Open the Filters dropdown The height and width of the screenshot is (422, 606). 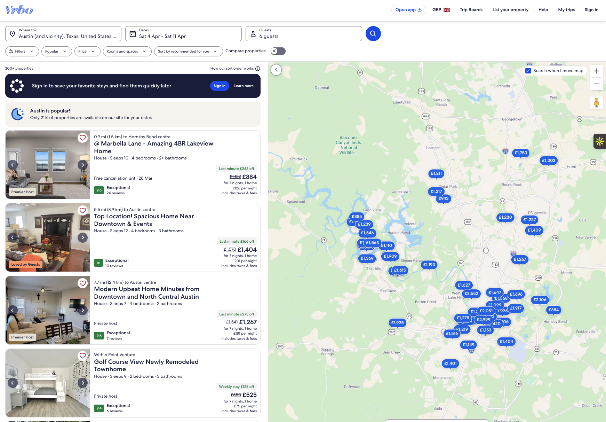(22, 51)
